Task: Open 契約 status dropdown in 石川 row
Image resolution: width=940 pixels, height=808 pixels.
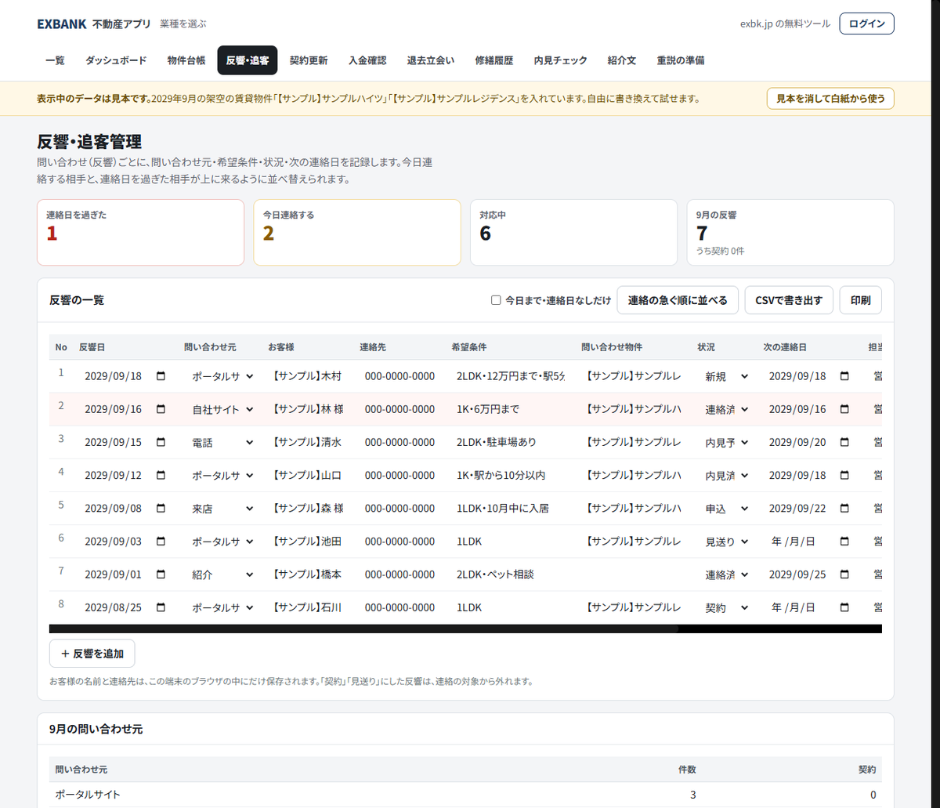Action: coord(727,607)
